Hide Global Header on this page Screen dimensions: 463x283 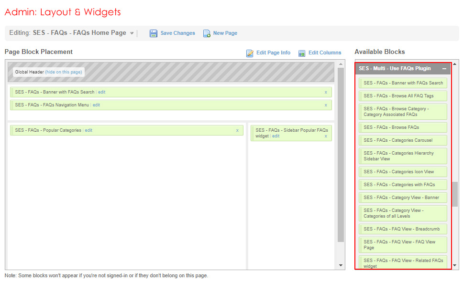pos(64,72)
